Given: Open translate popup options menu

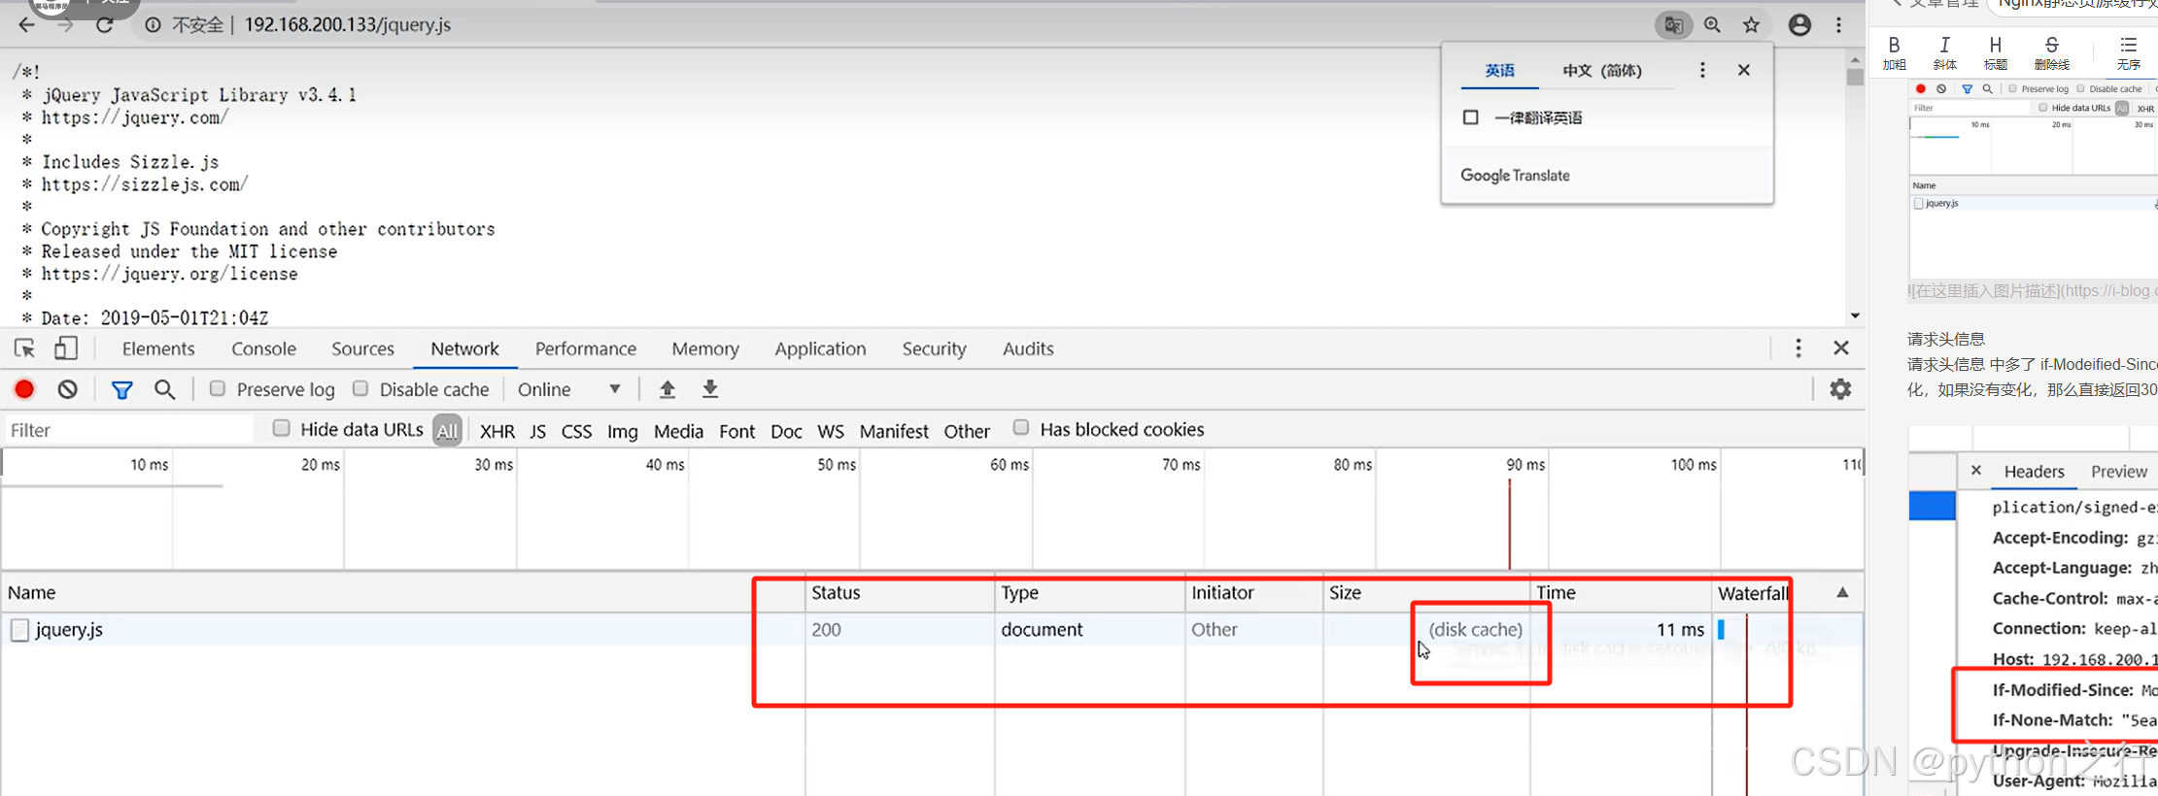Looking at the screenshot, I should (x=1702, y=70).
